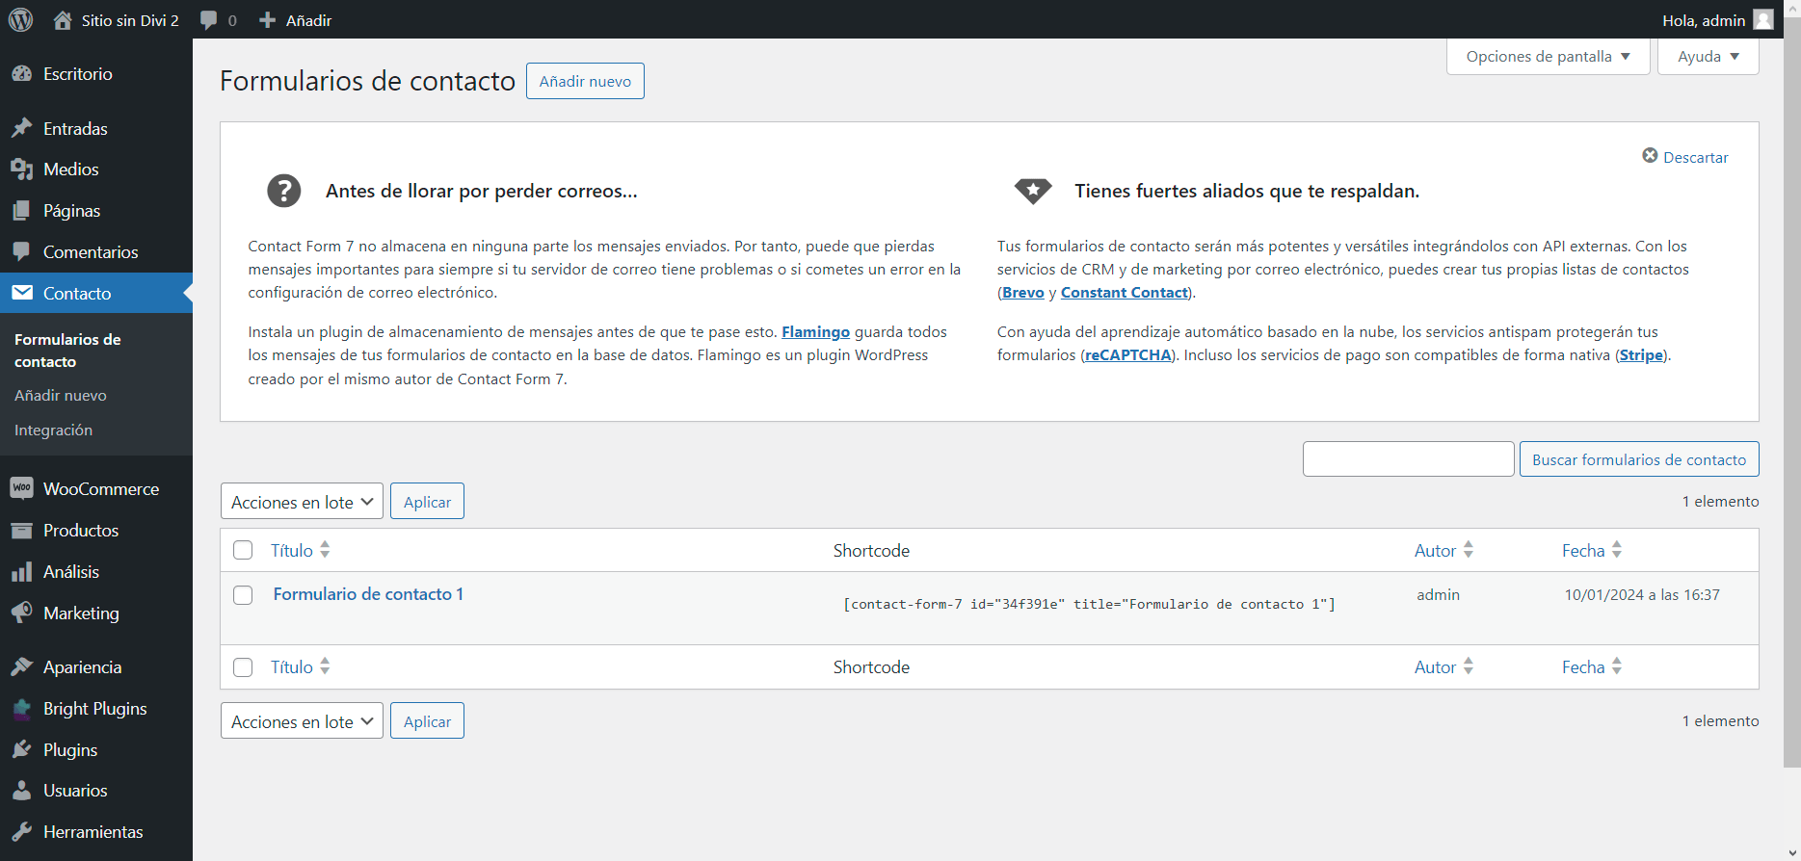Click the Herramientas wrench icon

(x=21, y=832)
